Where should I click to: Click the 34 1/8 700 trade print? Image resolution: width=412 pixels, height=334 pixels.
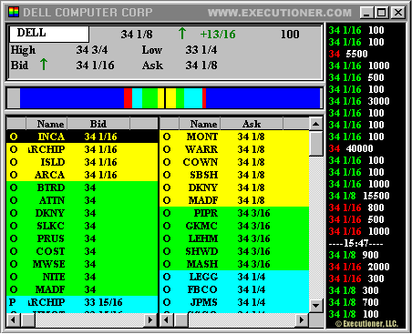pyautogui.click(x=354, y=302)
